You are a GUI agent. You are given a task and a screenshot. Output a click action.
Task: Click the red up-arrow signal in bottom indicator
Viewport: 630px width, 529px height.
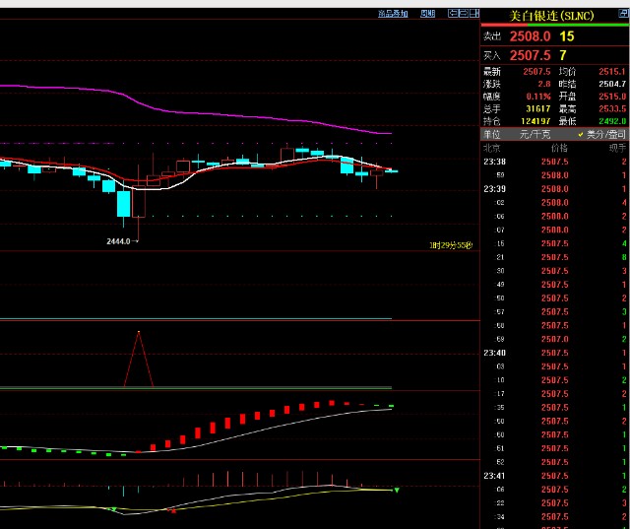174,511
